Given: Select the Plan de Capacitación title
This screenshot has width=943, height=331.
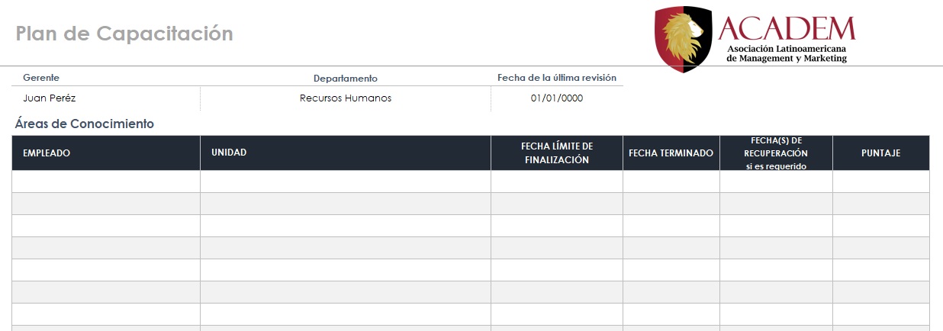Looking at the screenshot, I should coord(124,34).
